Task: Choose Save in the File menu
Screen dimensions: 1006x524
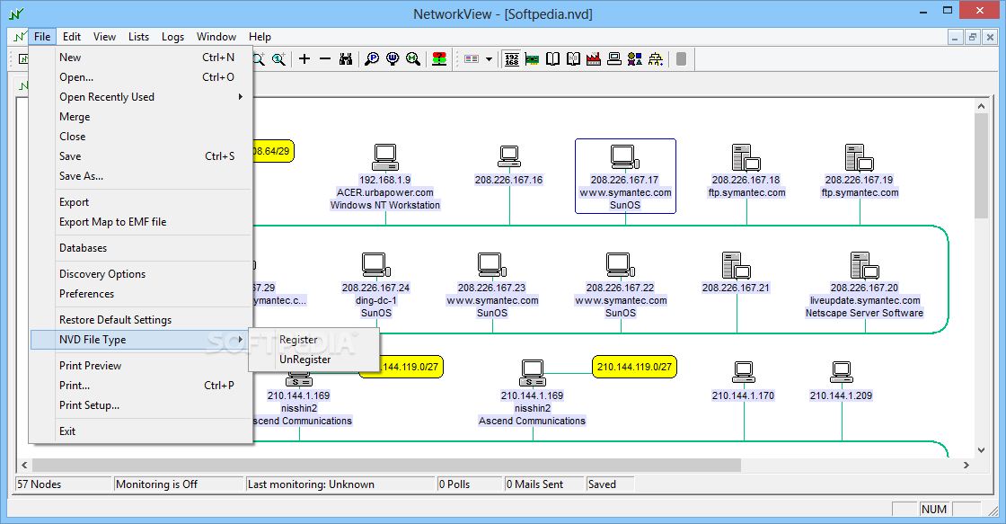Action: point(140,156)
